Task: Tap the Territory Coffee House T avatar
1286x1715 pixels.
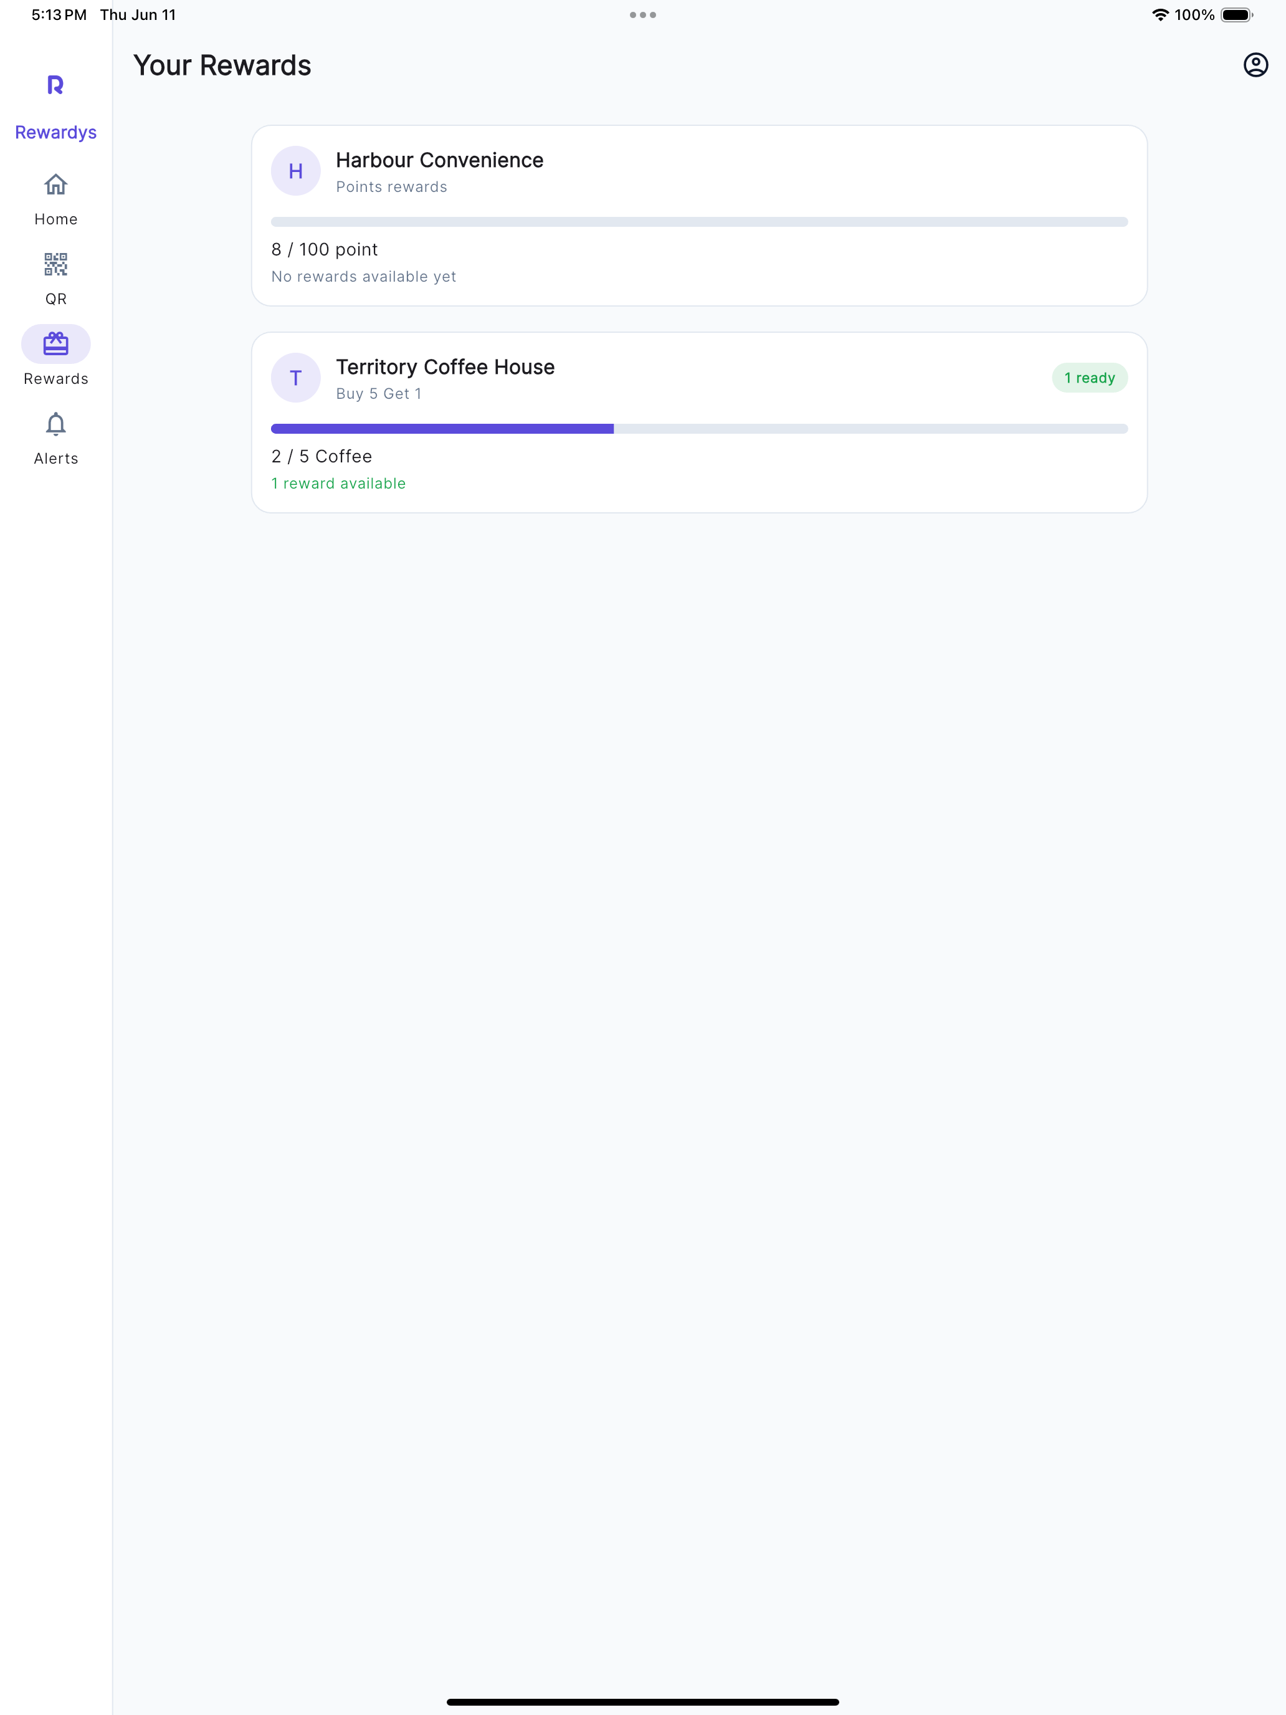Action: 295,378
